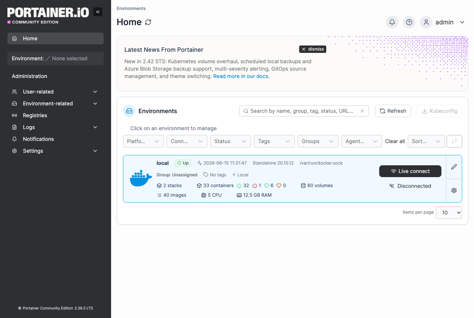This screenshot has height=318, width=474.
Task: Expand the Environment-related menu section
Action: coord(56,104)
